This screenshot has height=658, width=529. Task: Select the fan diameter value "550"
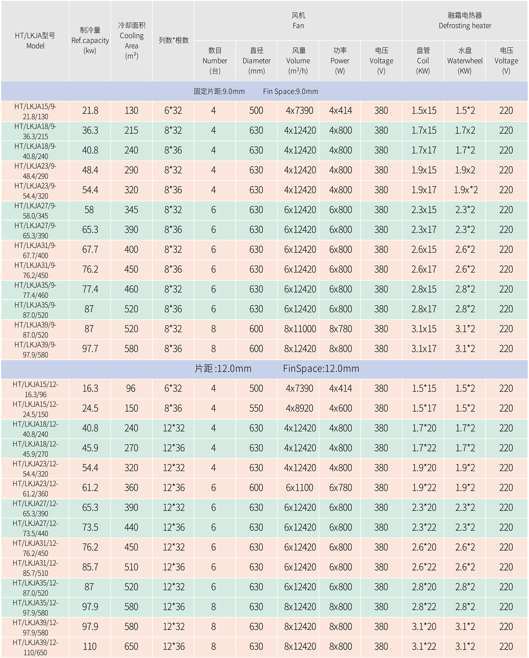pos(256,408)
